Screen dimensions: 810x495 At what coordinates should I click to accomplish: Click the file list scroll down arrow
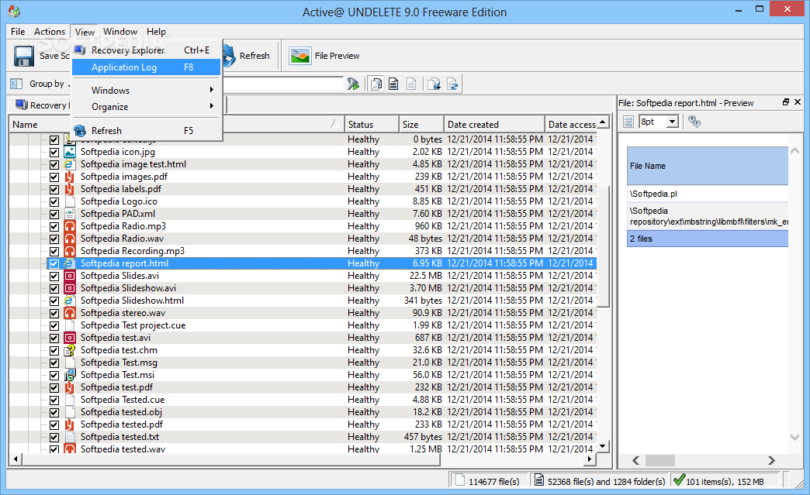603,446
